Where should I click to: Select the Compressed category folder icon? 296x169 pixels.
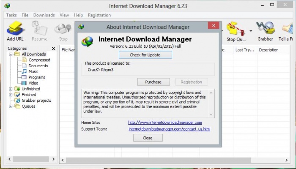tap(24, 60)
